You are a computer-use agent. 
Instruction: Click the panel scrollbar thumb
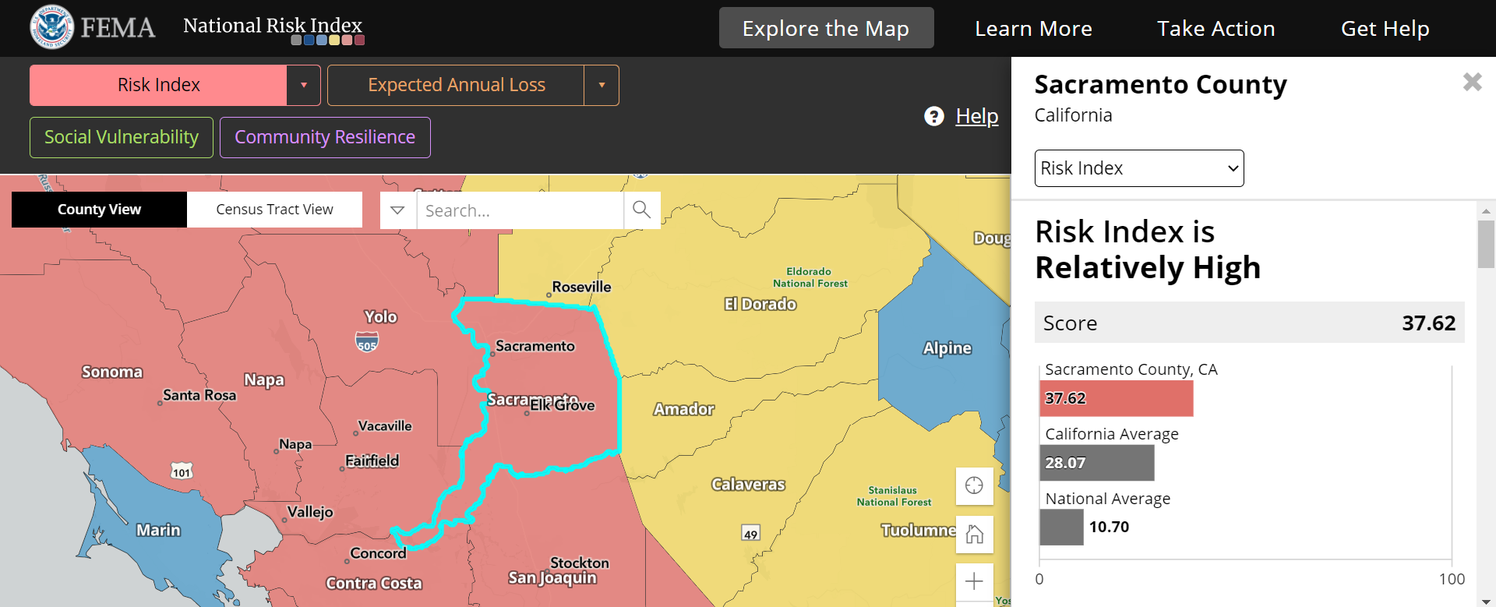(x=1486, y=244)
